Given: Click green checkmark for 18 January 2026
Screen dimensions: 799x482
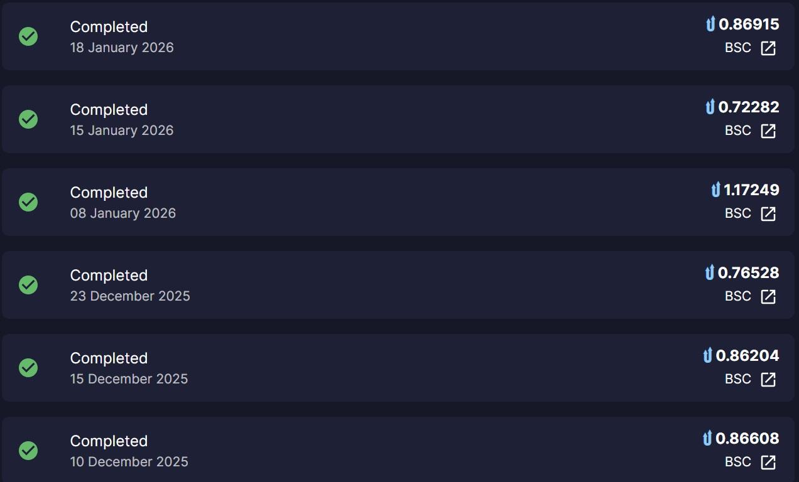Looking at the screenshot, I should [28, 36].
